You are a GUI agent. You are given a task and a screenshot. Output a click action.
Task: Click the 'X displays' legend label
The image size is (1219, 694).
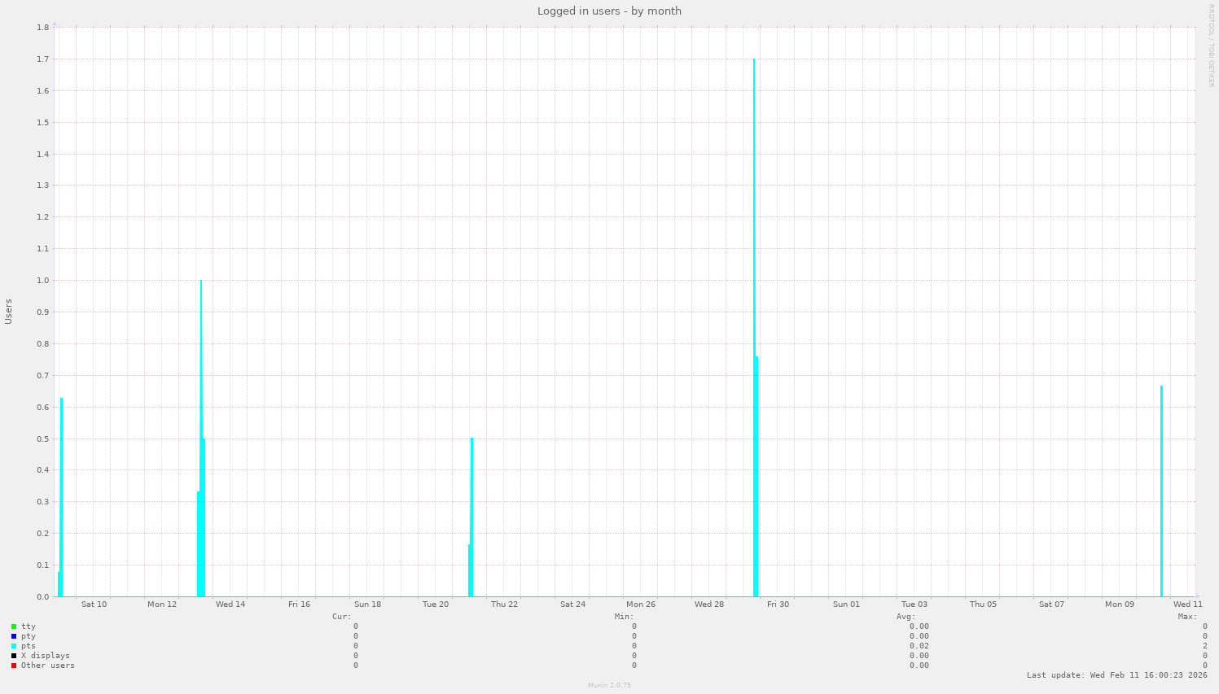click(x=45, y=656)
